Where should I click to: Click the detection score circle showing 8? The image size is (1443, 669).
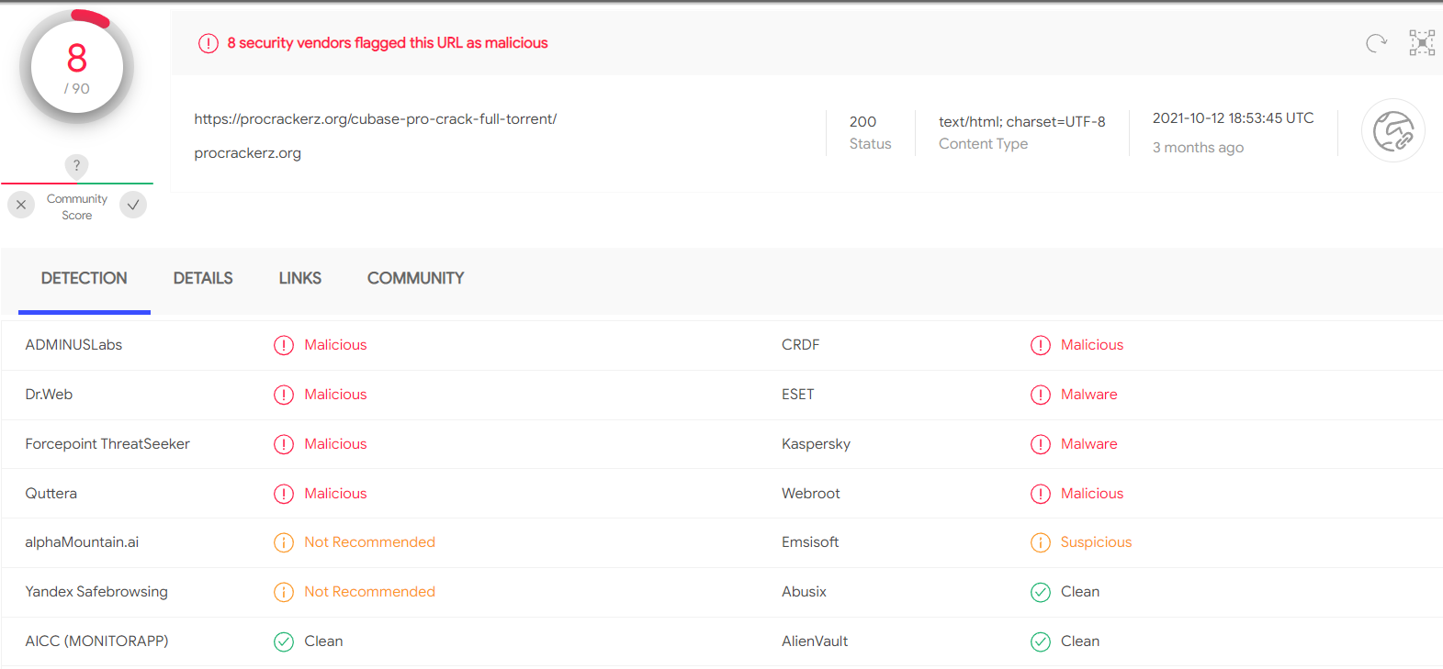[x=77, y=67]
